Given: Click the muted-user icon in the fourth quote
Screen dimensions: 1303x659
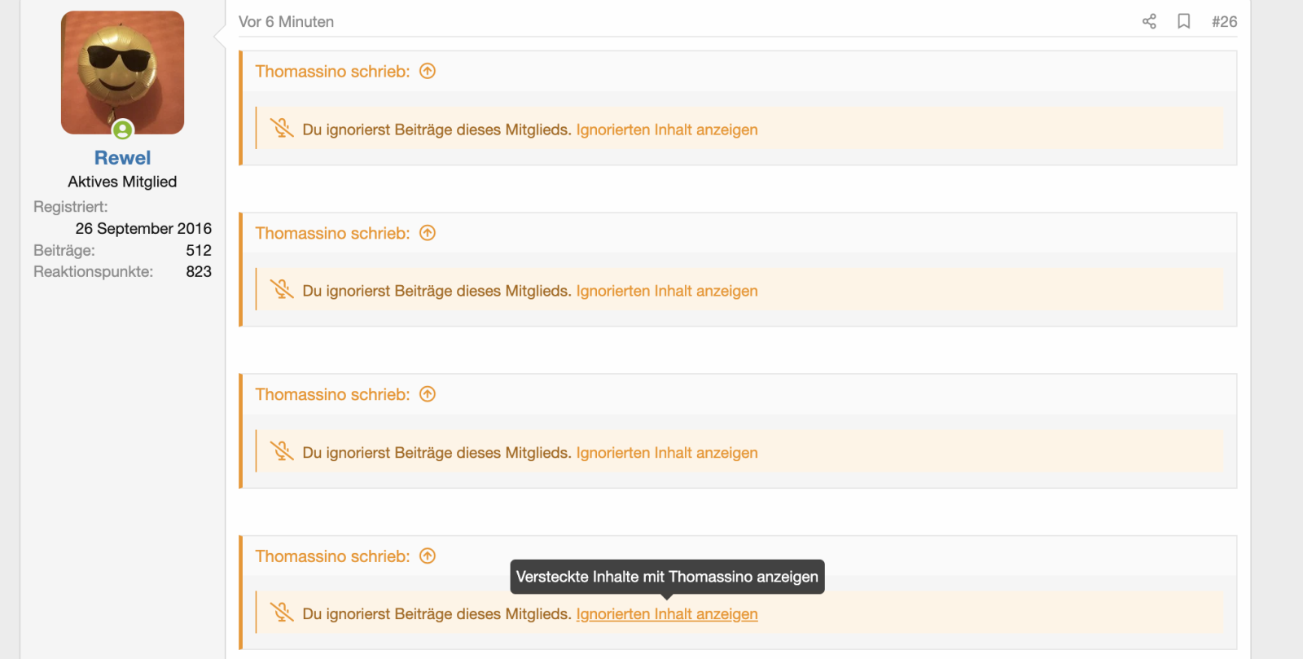Looking at the screenshot, I should click(x=282, y=613).
